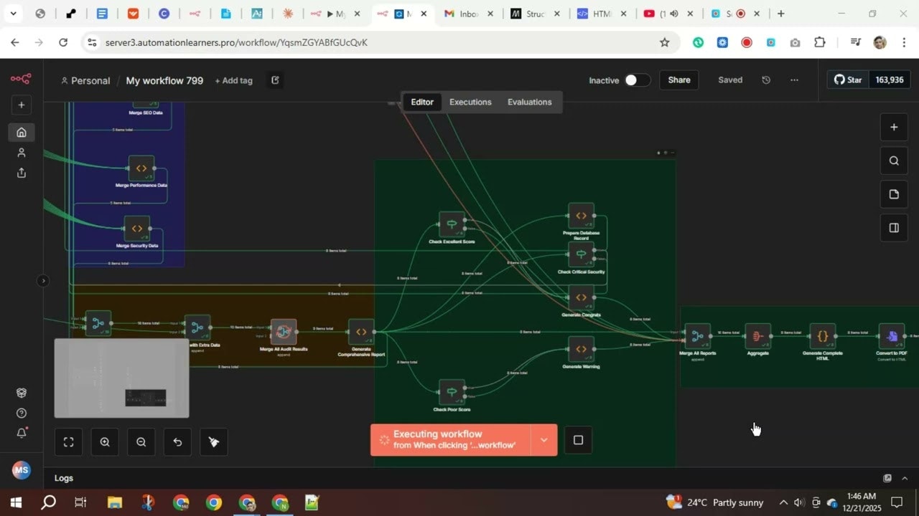The width and height of the screenshot is (919, 516).
Task: Open the notifications bell icon
Action: point(22,433)
